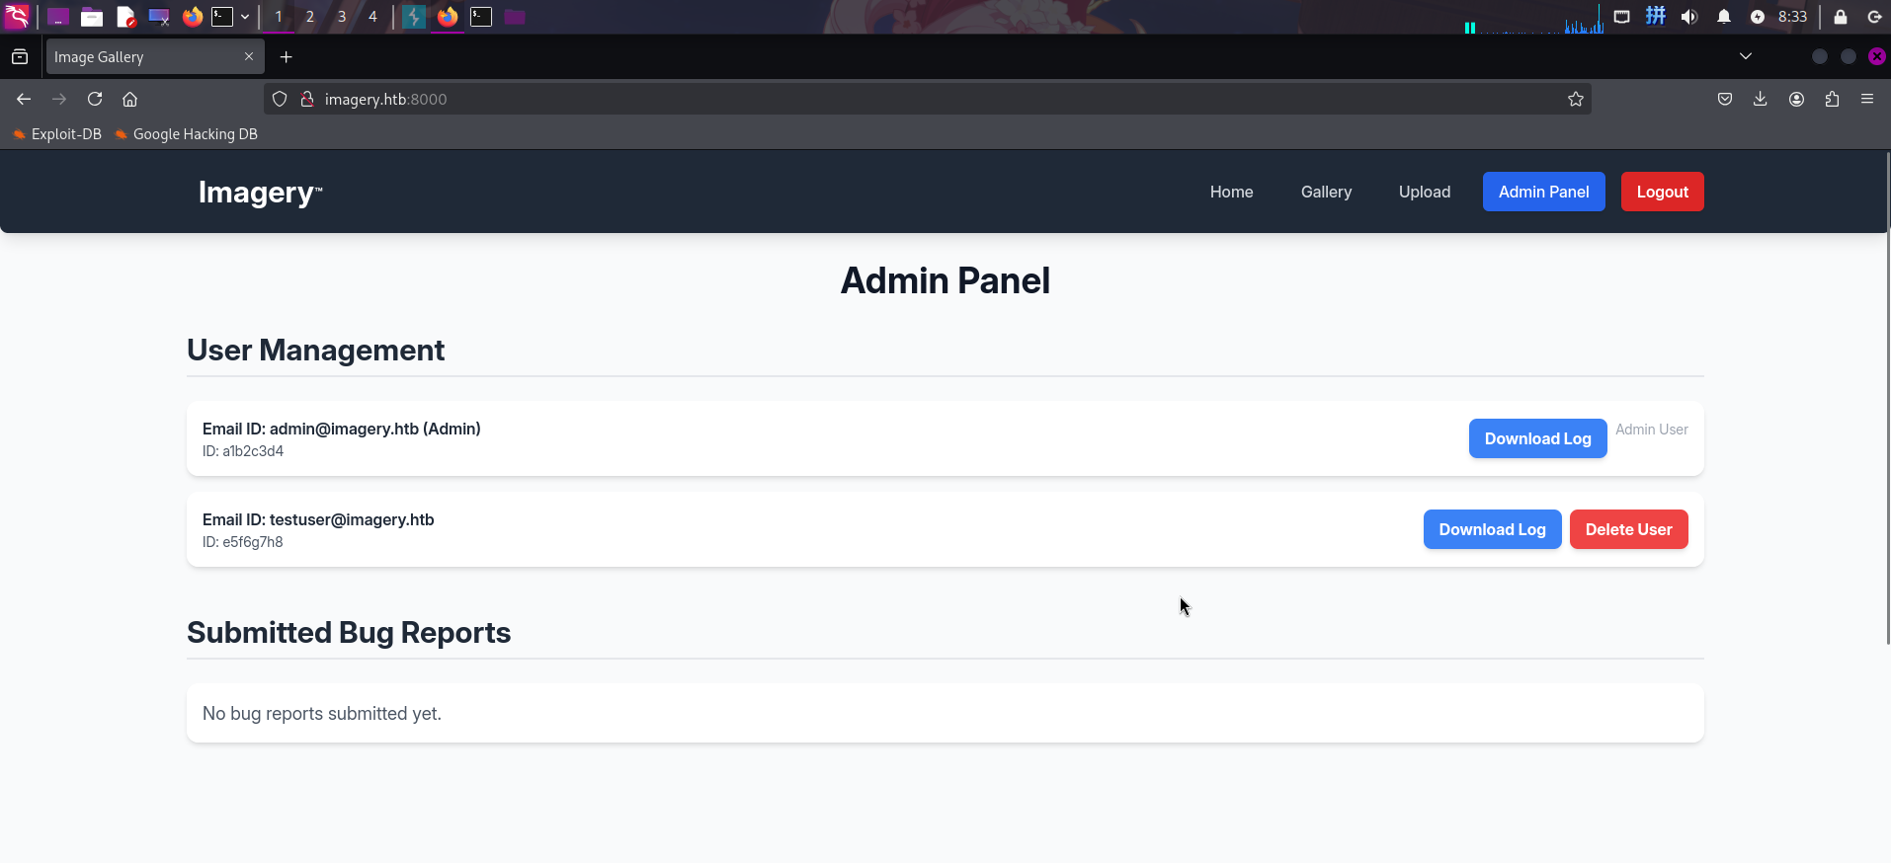
Task: Open the Exploit-DB bookmark
Action: [x=57, y=134]
